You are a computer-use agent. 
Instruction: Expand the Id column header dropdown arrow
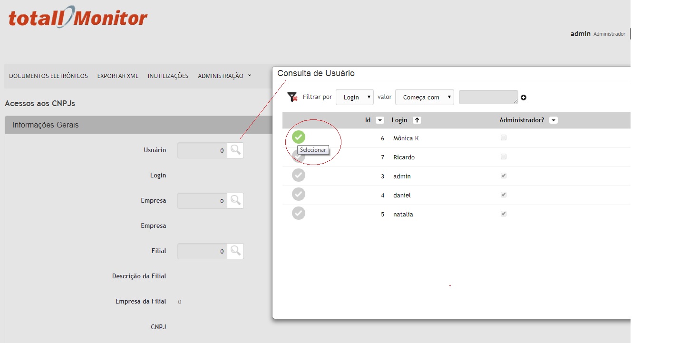(379, 120)
